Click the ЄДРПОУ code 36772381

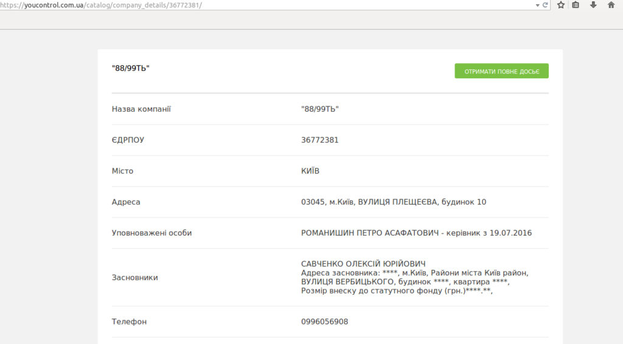[319, 140]
